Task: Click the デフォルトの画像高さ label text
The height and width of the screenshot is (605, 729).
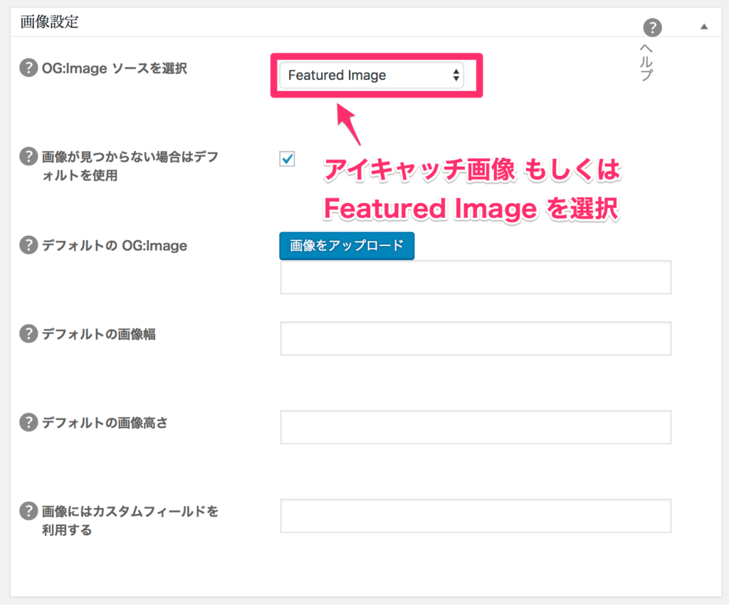Action: [x=105, y=423]
